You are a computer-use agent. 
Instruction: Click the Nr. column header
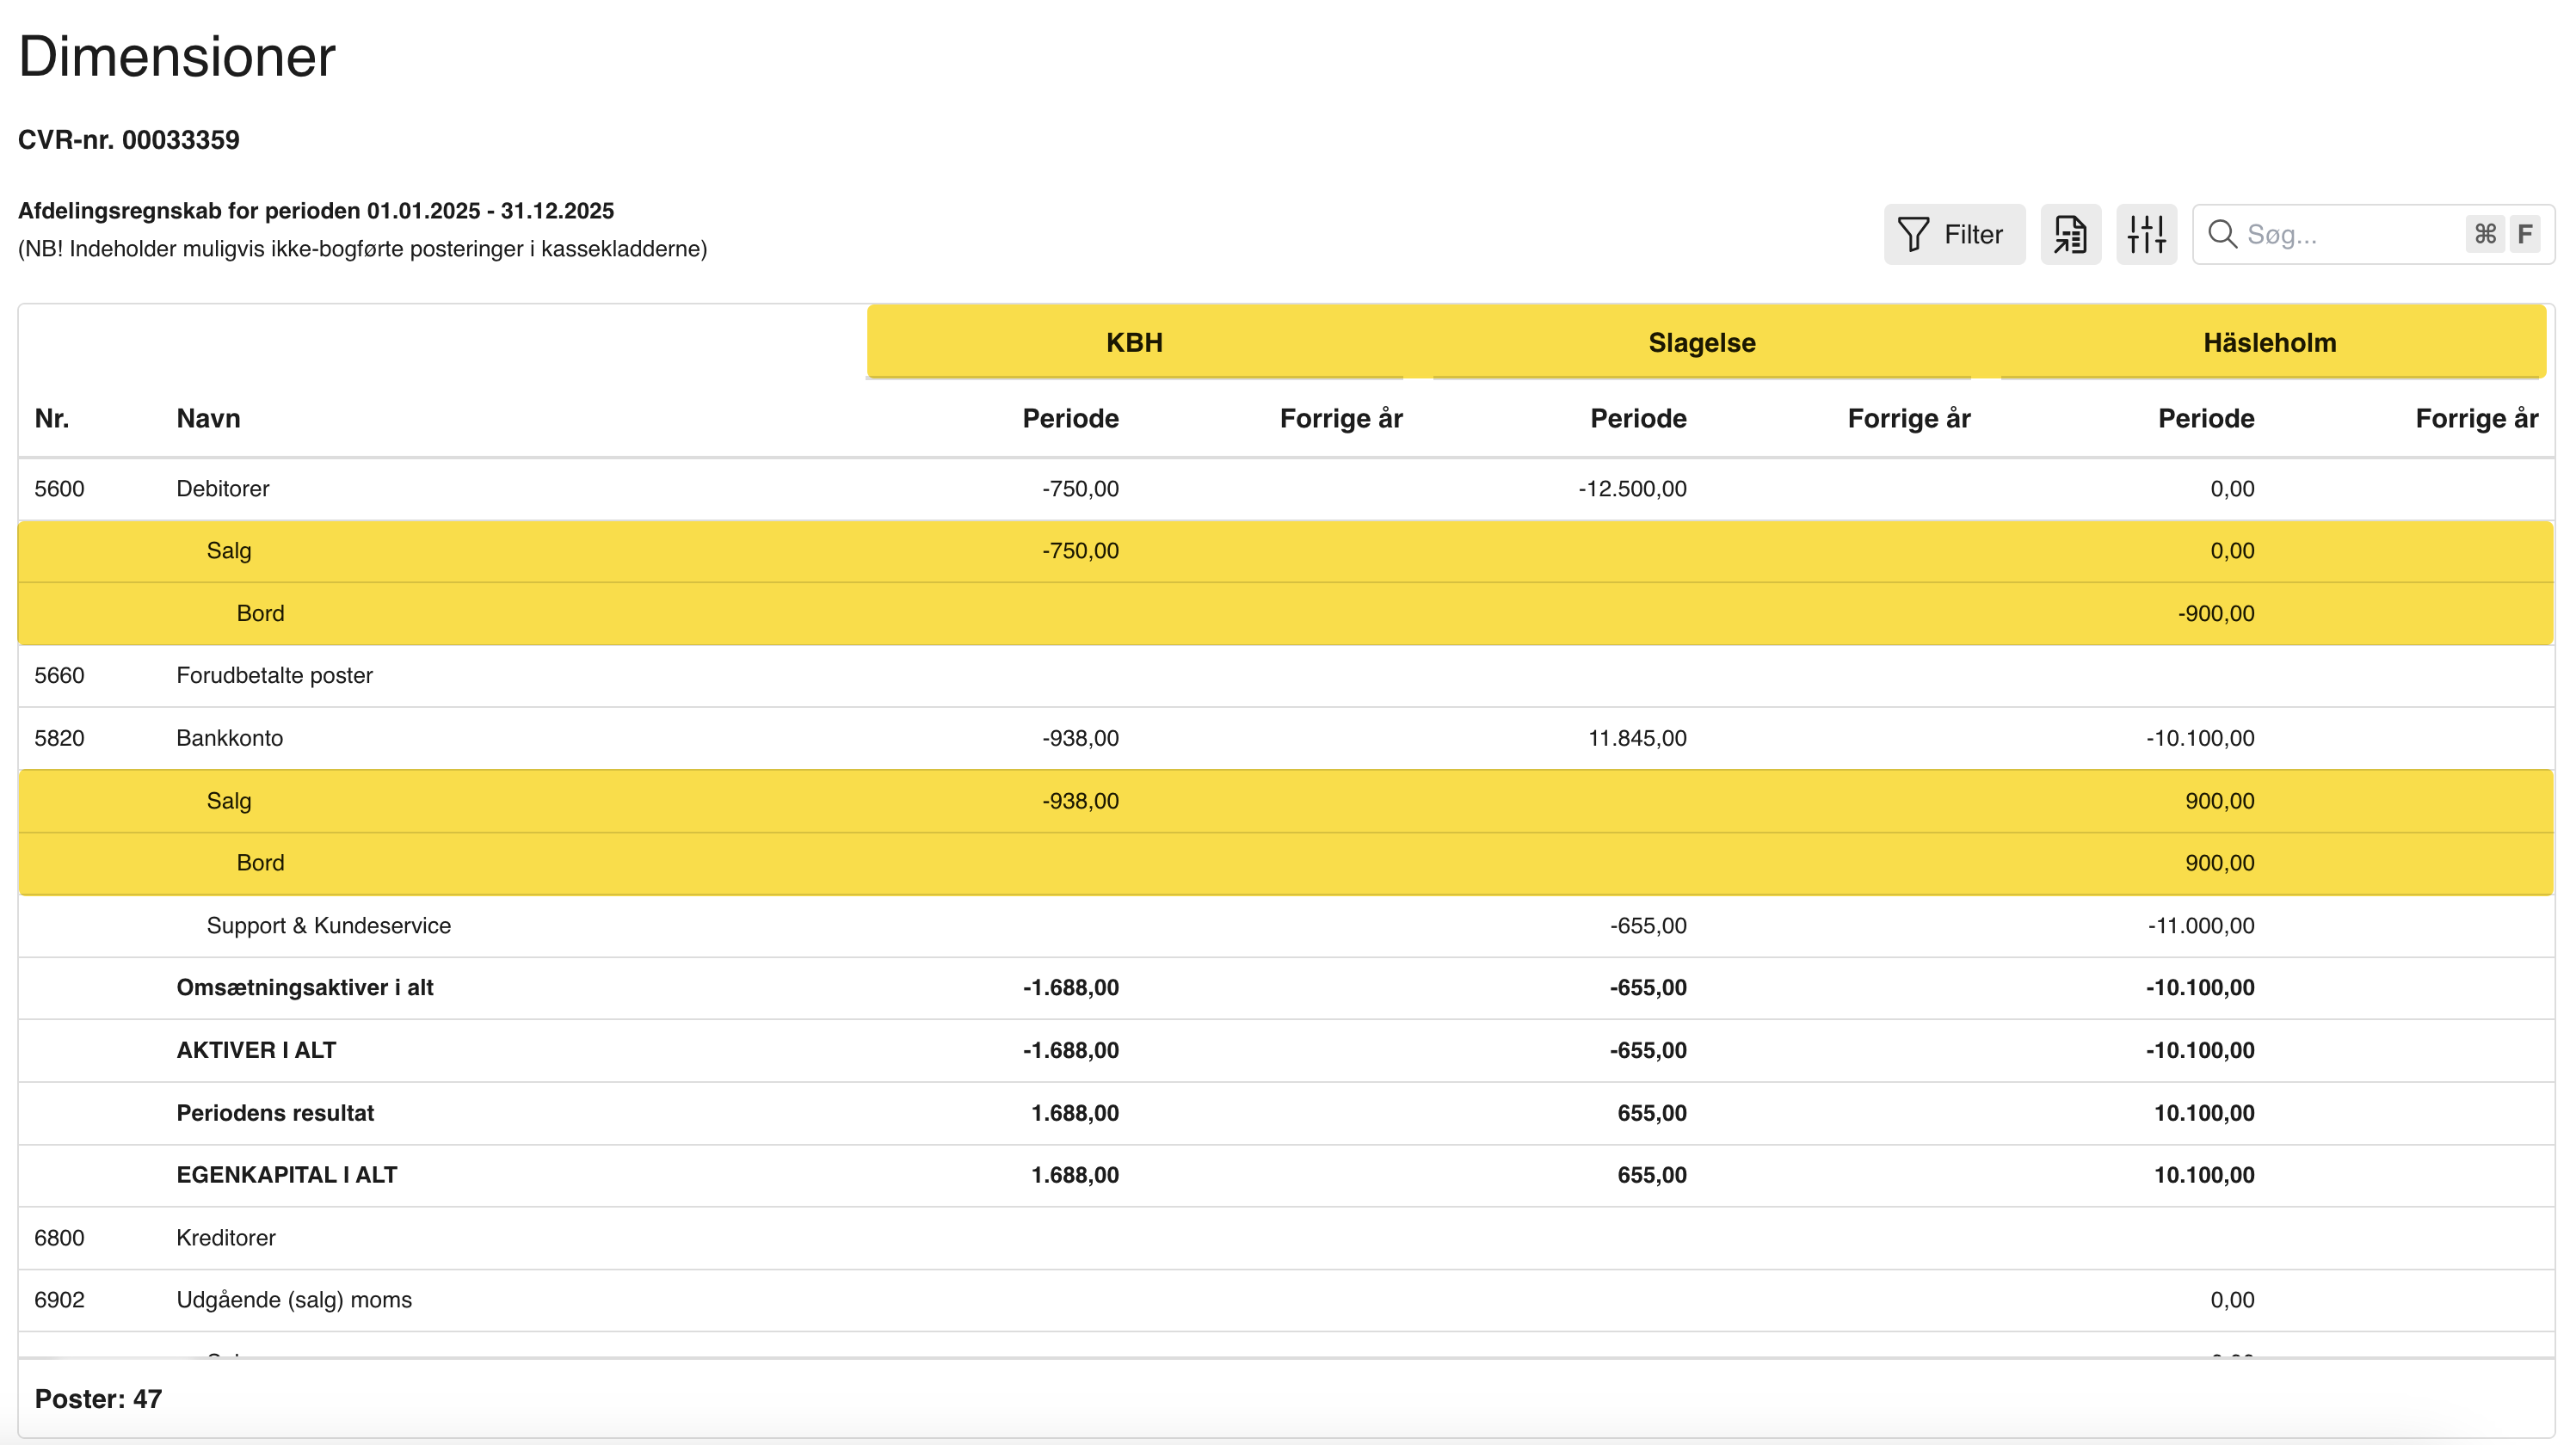pos(52,418)
